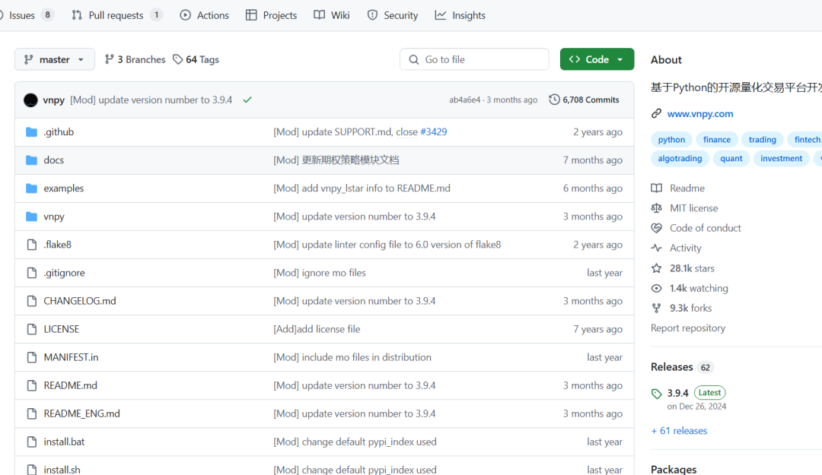Click the docs folder icon
This screenshot has height=475, width=822.
click(x=32, y=160)
